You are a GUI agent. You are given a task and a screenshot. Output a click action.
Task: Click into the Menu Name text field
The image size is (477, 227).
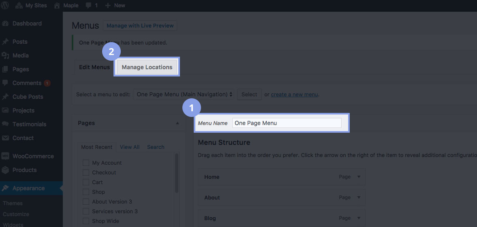(x=287, y=123)
